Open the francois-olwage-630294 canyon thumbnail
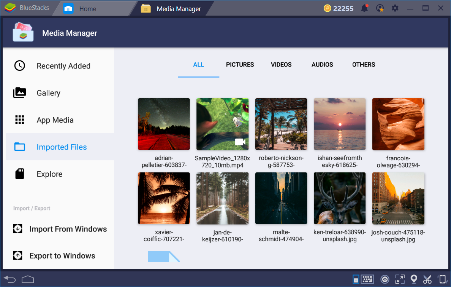 click(x=398, y=124)
